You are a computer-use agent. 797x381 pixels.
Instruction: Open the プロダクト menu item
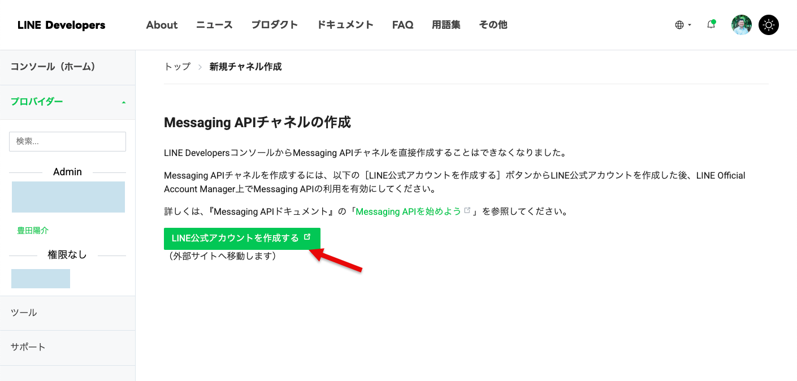(x=275, y=25)
